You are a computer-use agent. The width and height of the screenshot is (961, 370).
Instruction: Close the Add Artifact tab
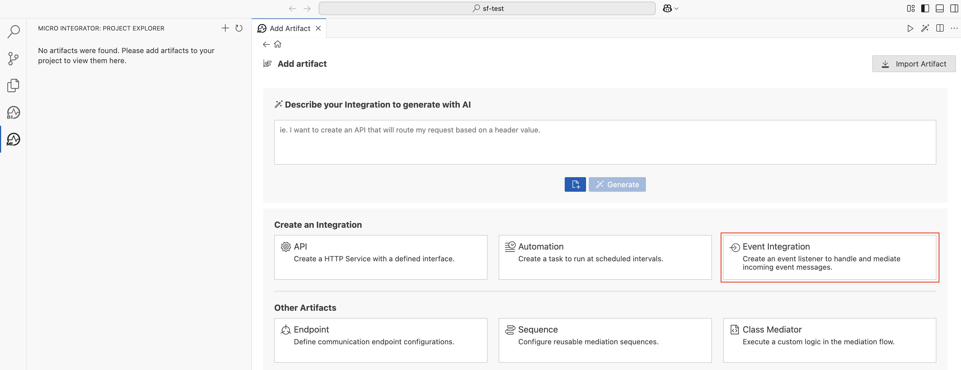[318, 28]
